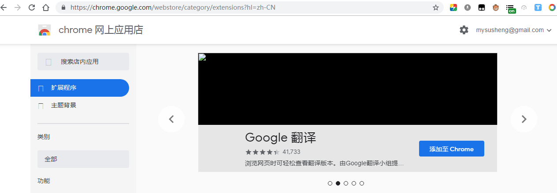
Task: Click the 添加至 Chrome button
Action: [452, 149]
